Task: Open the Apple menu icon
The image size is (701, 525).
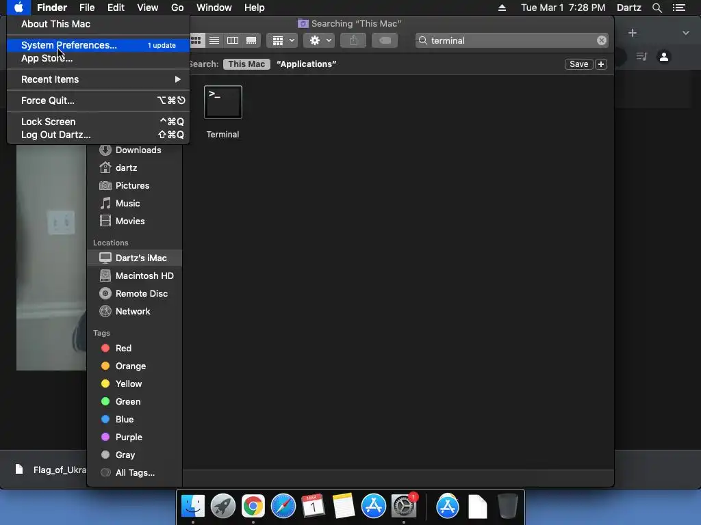Action: click(18, 8)
